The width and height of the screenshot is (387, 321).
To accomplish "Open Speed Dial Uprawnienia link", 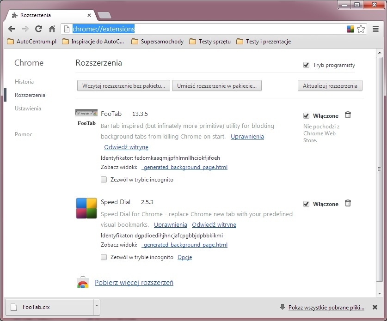I will click(171, 225).
